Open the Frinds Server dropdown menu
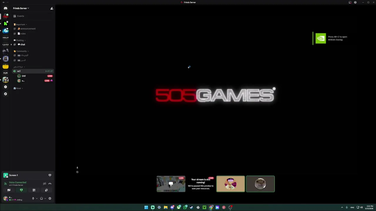The width and height of the screenshot is (376, 211). point(21,8)
